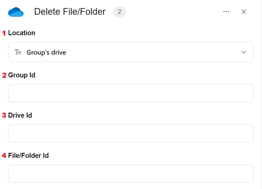Focus the File/Folder Id input field
This screenshot has height=189, width=262.
[131, 174]
